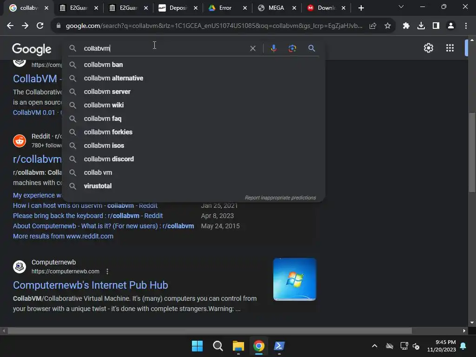The image size is (476, 357).
Task: Open the clock and date panel
Action: click(442, 346)
